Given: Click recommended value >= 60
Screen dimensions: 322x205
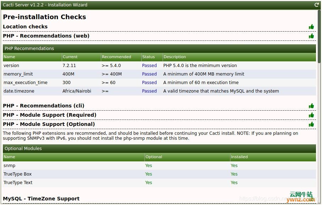Looking at the screenshot, I should pyautogui.click(x=109, y=83).
